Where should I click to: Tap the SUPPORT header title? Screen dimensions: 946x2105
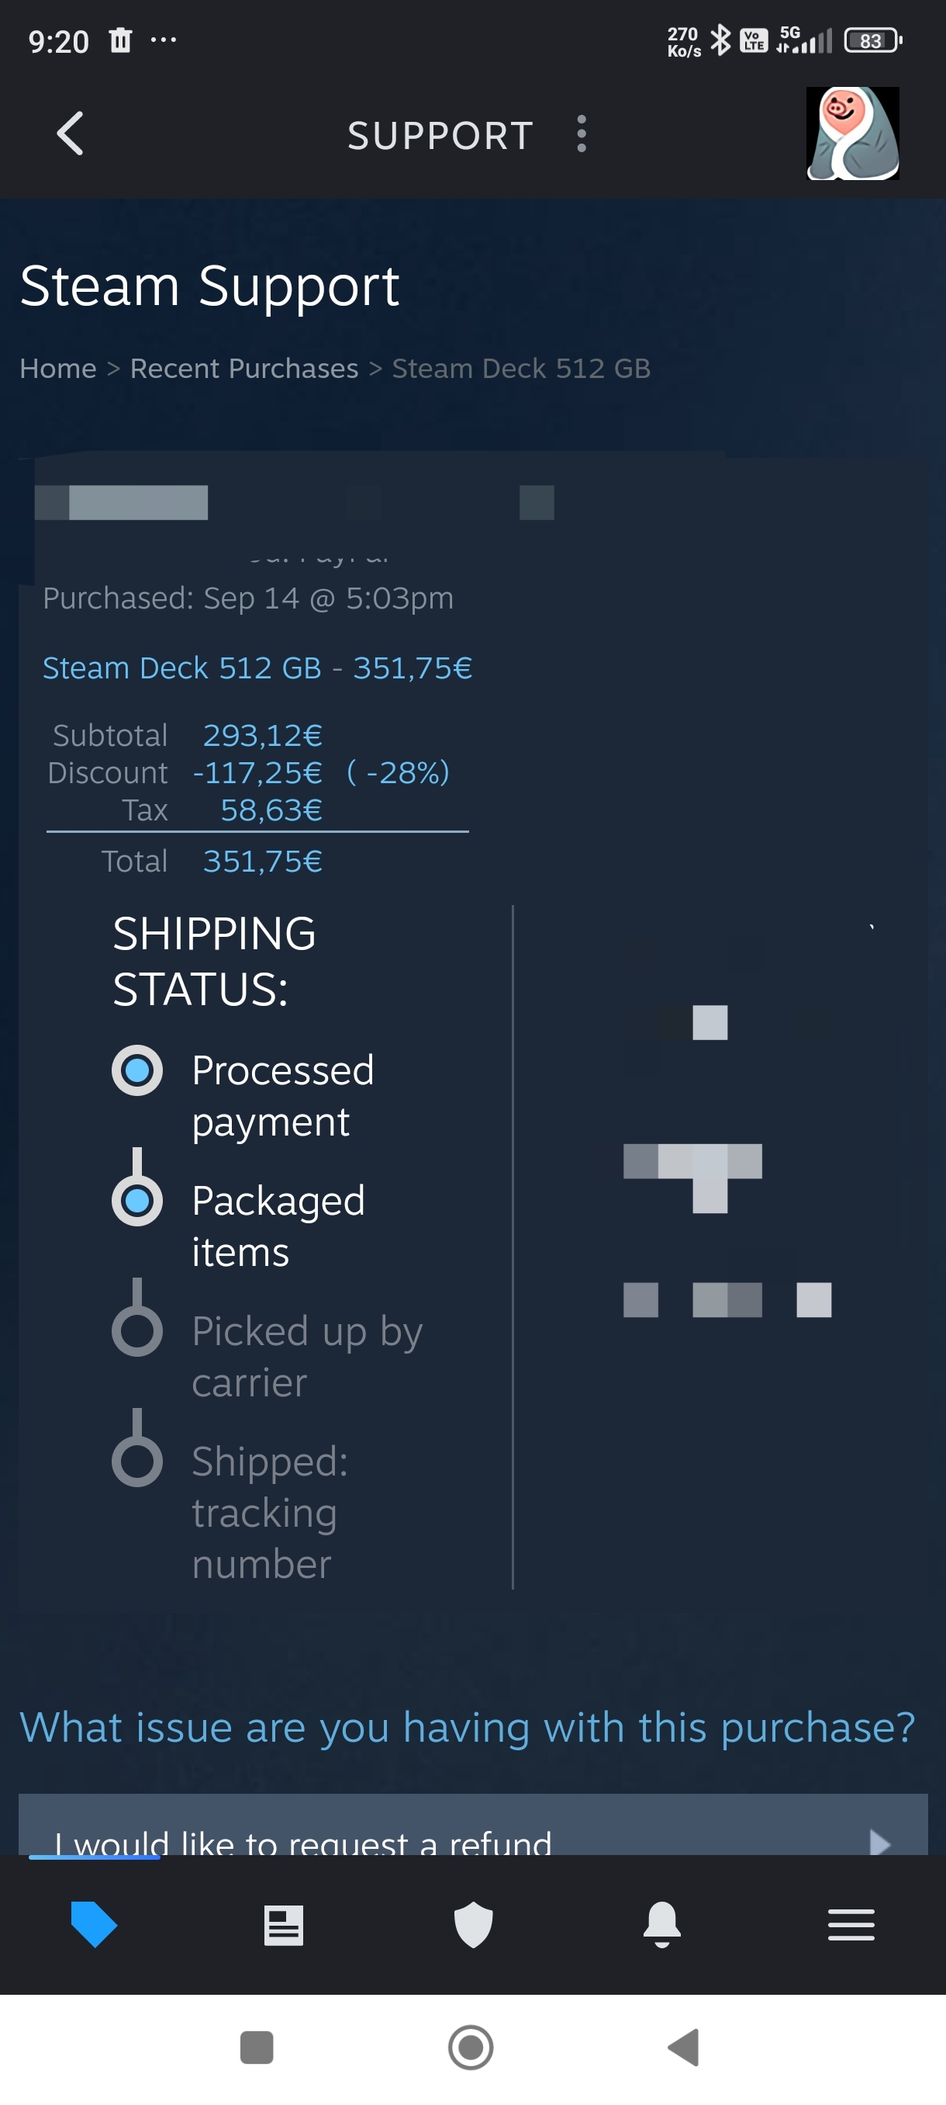point(440,136)
